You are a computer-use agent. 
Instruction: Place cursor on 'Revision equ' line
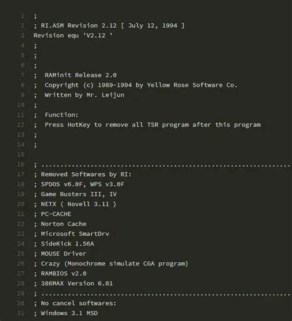click(73, 36)
